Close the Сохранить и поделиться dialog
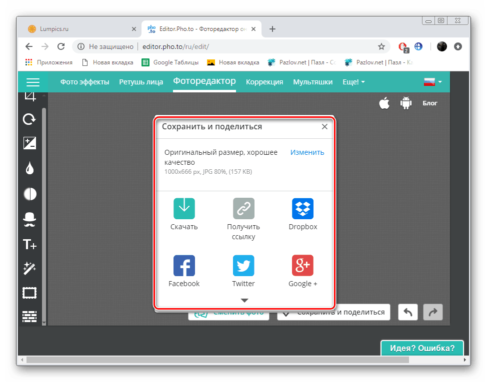This screenshot has height=382, width=487. pyautogui.click(x=324, y=126)
